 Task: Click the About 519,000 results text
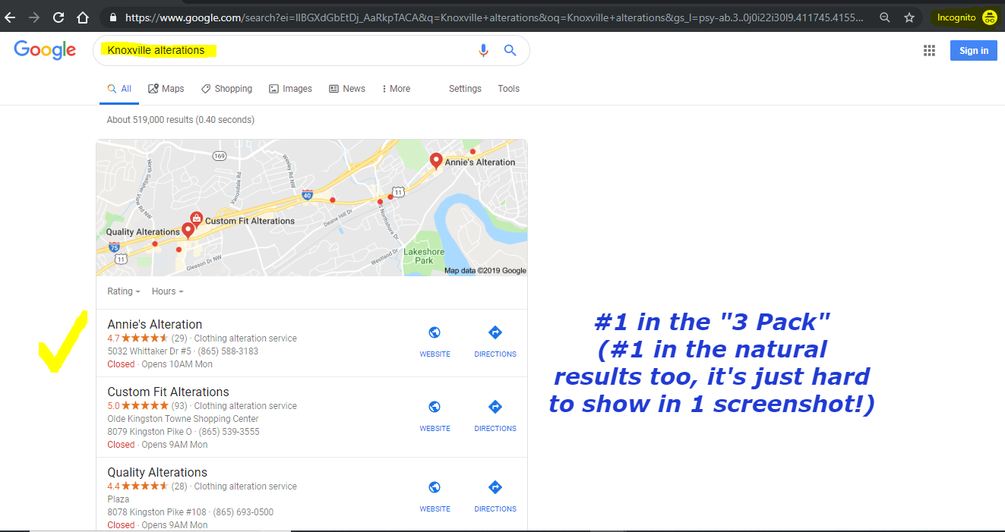click(181, 120)
